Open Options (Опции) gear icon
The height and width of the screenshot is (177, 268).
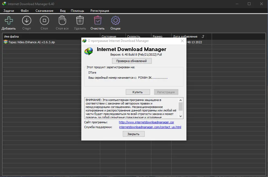click(x=115, y=20)
